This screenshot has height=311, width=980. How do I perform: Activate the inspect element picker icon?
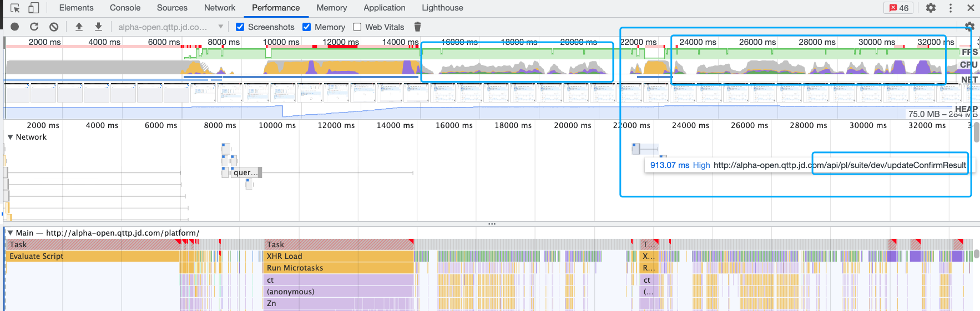(15, 8)
